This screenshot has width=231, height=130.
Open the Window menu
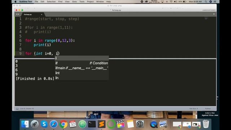100,1
